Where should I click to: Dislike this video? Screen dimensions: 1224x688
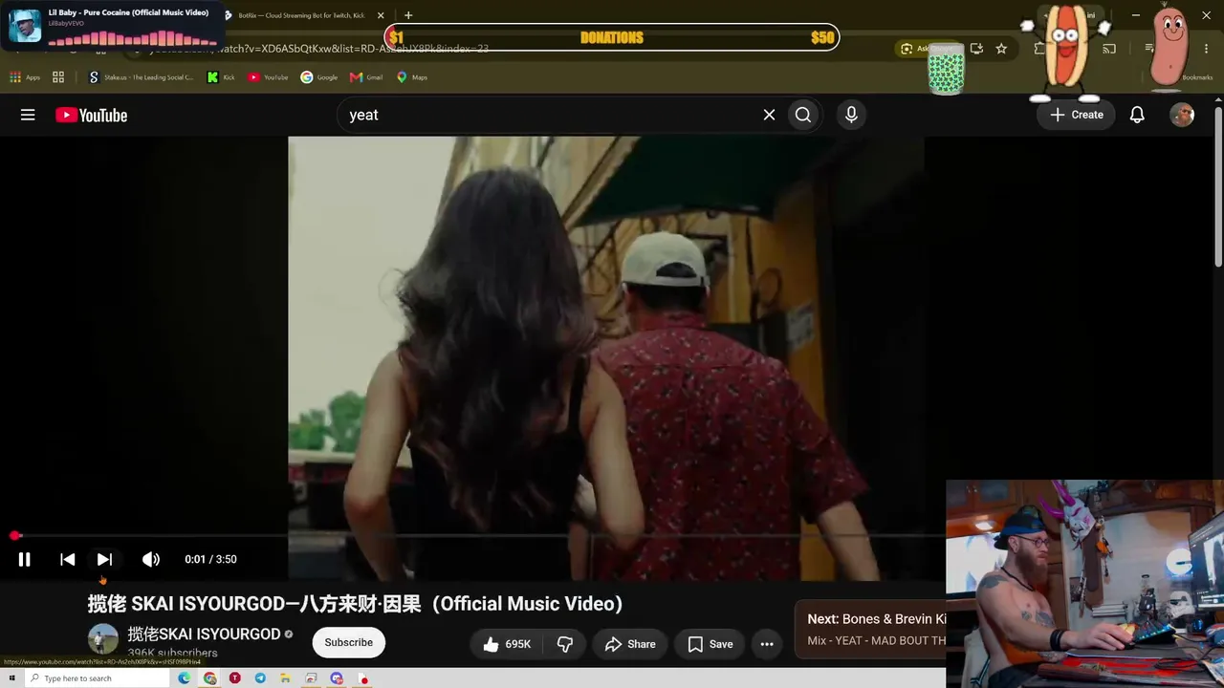(x=565, y=644)
